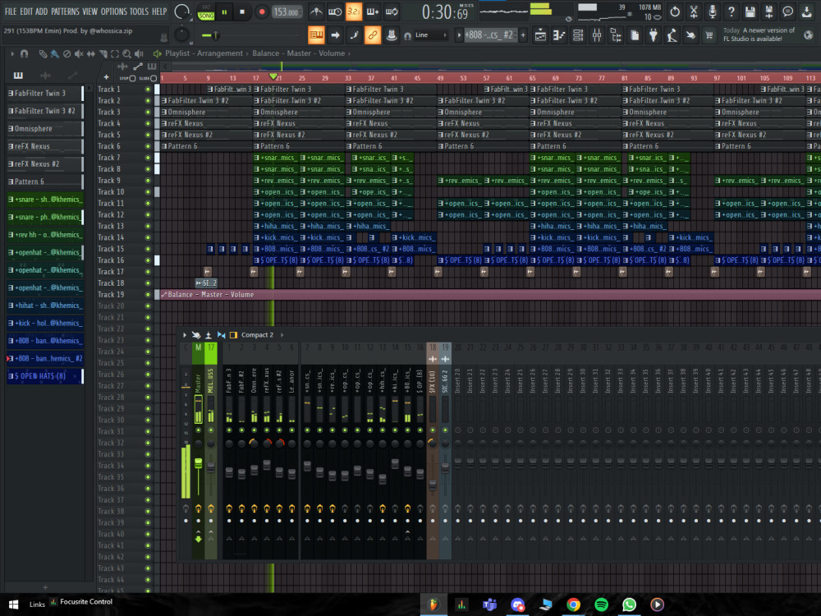Toggle the 3-2-1 countdown before recording
Image resolution: width=821 pixels, height=616 pixels.
(x=354, y=11)
